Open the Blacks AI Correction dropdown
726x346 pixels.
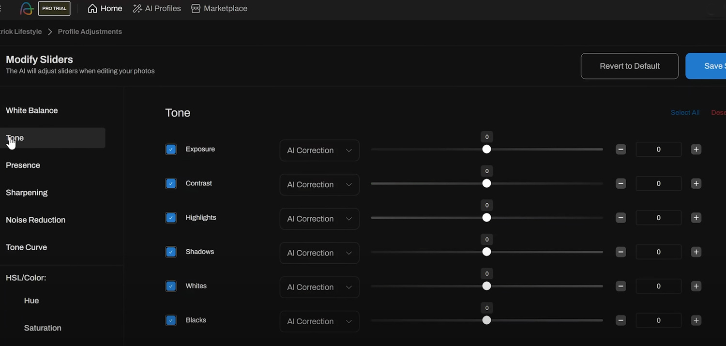pyautogui.click(x=319, y=321)
